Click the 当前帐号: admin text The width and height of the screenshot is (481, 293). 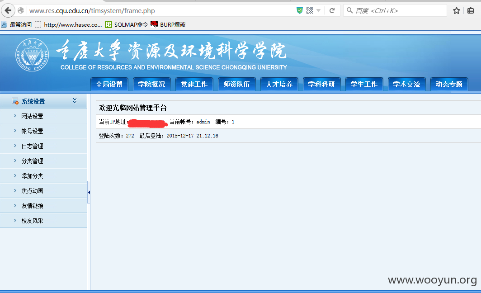[x=190, y=122]
